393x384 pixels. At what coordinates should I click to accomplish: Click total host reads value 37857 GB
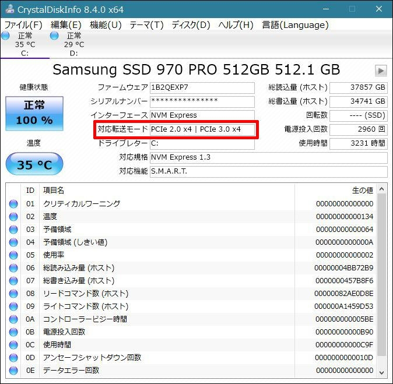click(x=359, y=87)
